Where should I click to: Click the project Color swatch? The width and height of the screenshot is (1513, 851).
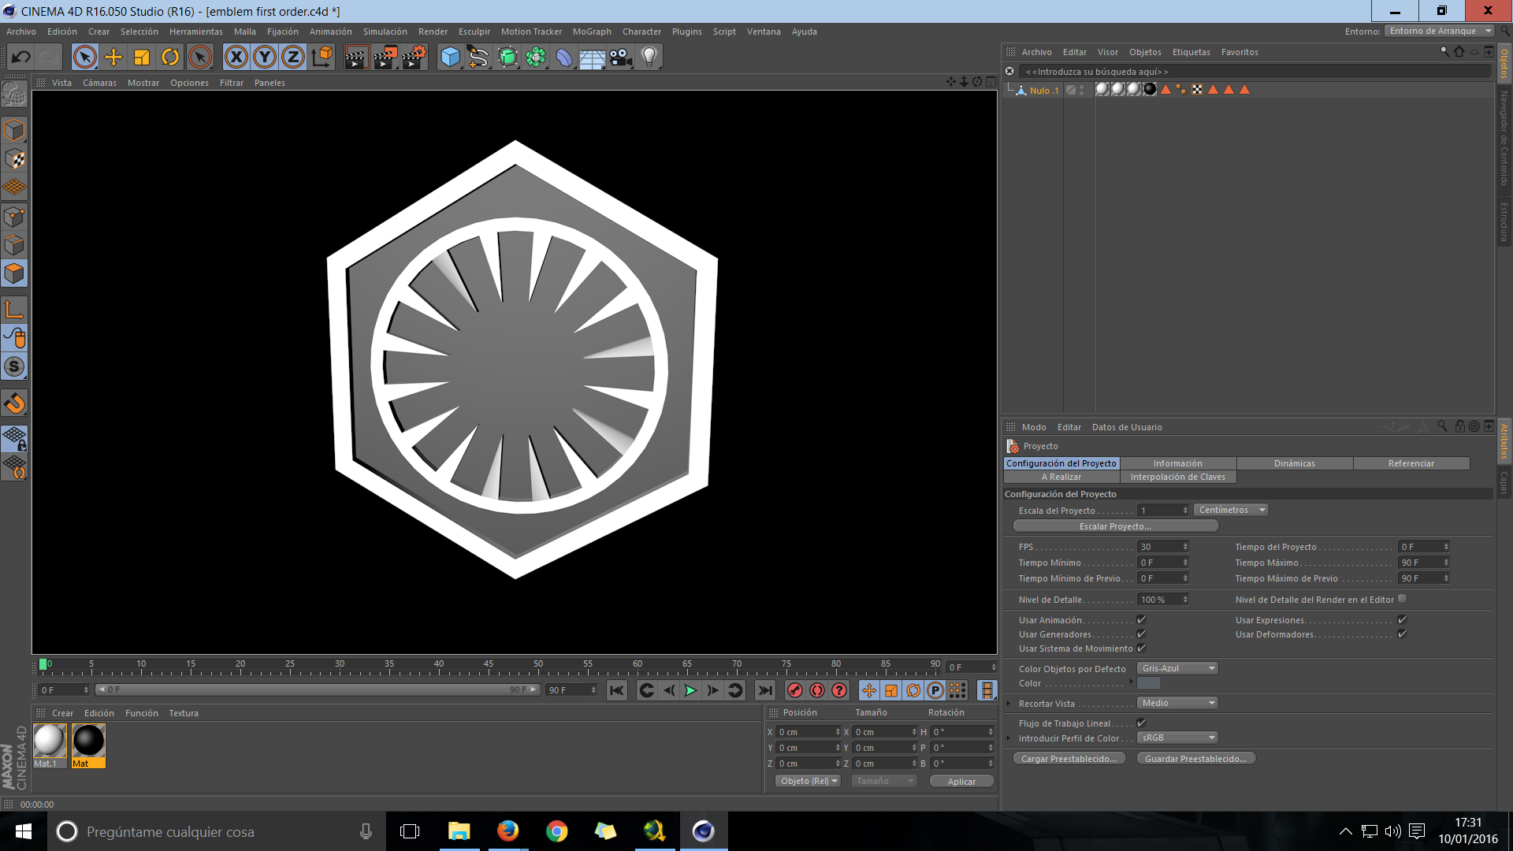click(x=1149, y=683)
